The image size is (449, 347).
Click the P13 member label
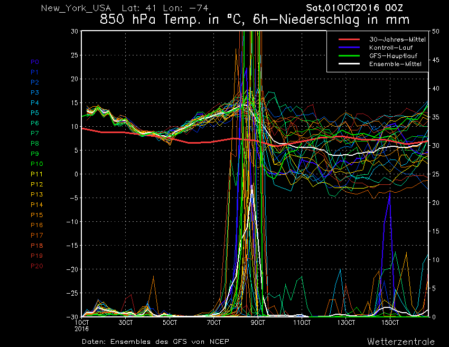pos(37,194)
